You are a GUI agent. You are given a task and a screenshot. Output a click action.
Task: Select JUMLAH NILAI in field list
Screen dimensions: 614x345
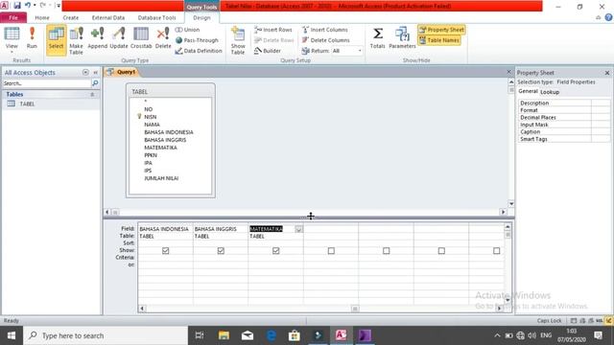[161, 178]
